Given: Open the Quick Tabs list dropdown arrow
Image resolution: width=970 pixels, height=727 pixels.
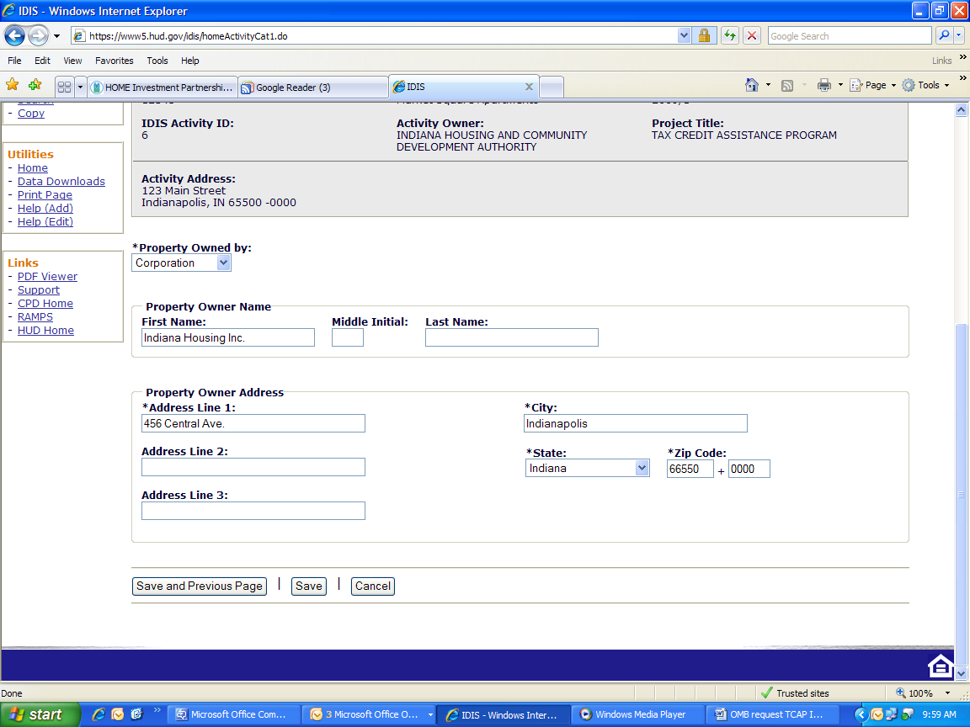Looking at the screenshot, I should coord(80,88).
